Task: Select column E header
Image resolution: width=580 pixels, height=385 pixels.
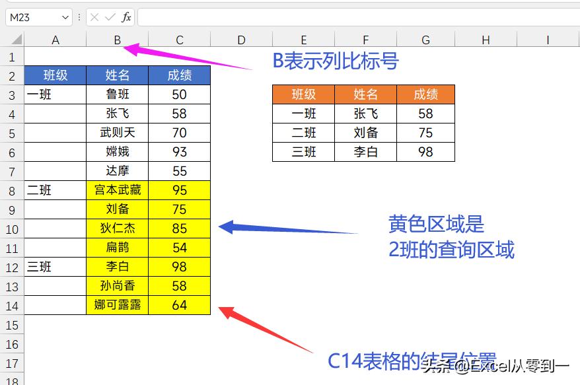Action: coord(303,40)
